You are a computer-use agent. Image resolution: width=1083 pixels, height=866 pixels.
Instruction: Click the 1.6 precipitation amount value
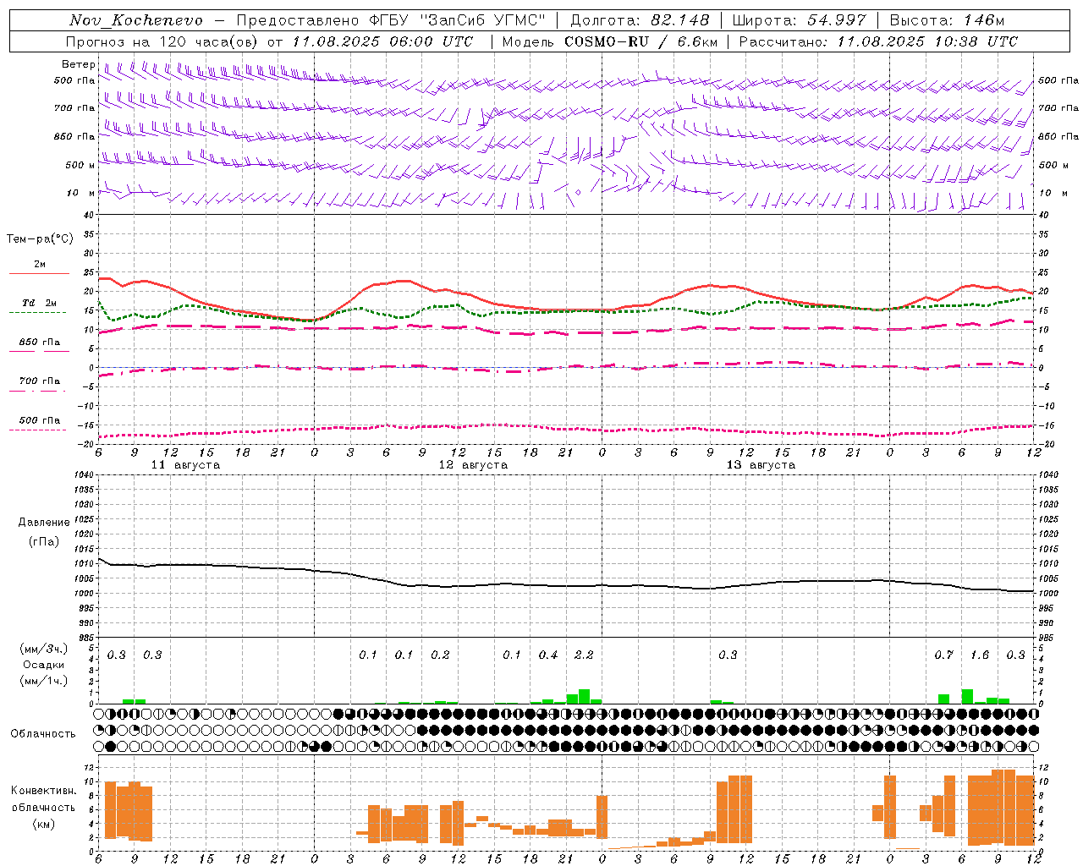[980, 655]
